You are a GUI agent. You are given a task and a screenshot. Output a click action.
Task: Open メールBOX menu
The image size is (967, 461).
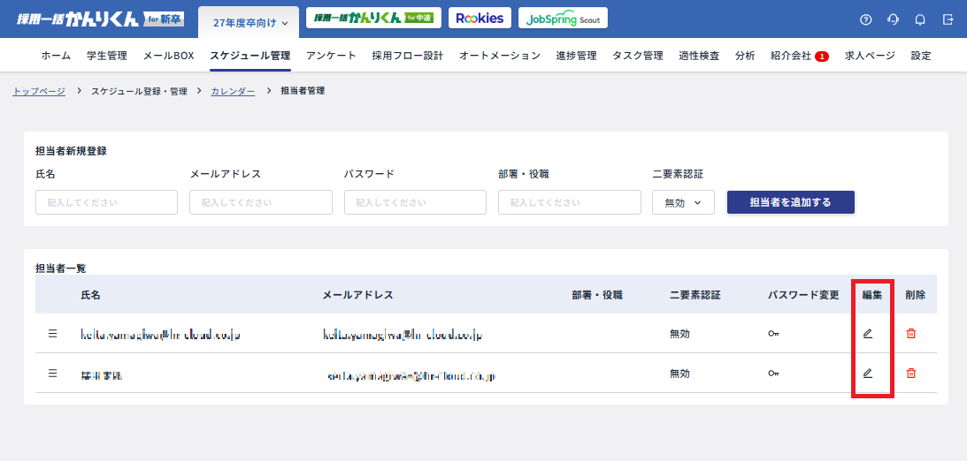coord(168,56)
